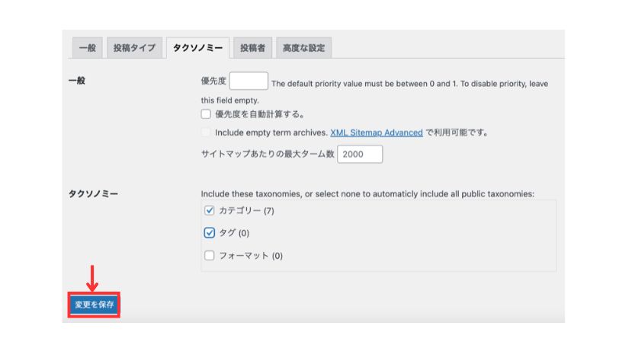Click the タグ (0) label text
This screenshot has width=619, height=348.
pyautogui.click(x=234, y=233)
